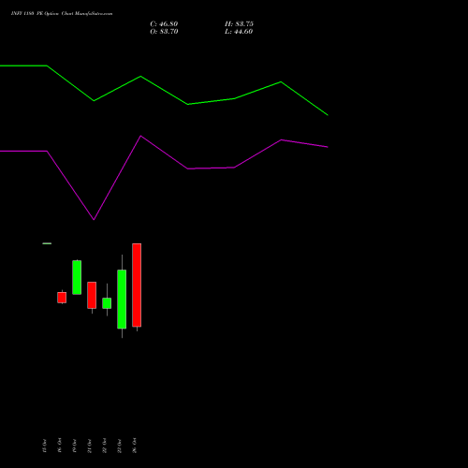The image size is (468, 468).
Task: Click the small red candlestick for 16 Oct
Action: [x=62, y=298]
